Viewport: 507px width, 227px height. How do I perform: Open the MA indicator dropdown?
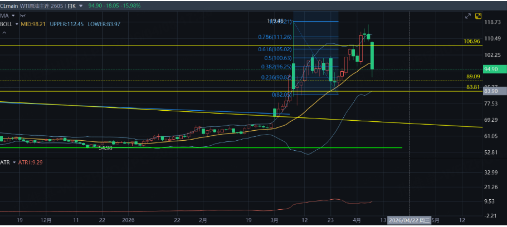coord(13,16)
